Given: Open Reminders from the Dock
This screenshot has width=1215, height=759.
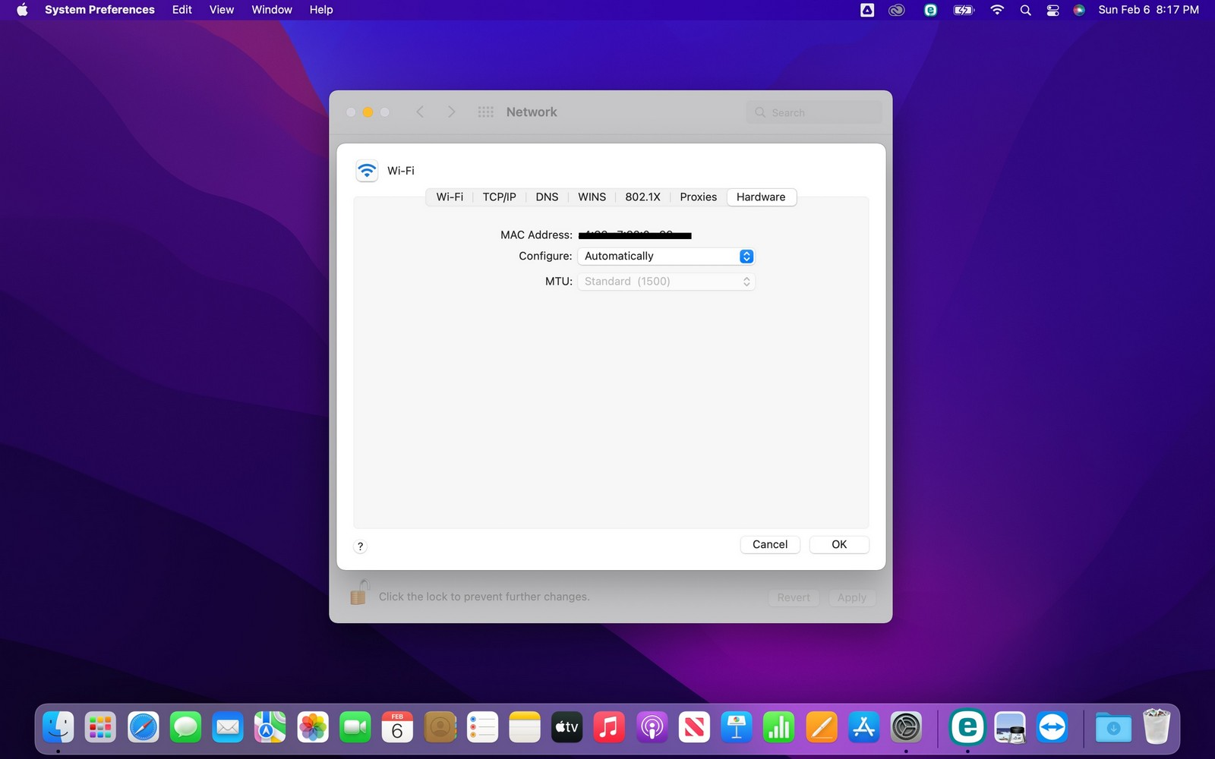Looking at the screenshot, I should coord(482,727).
